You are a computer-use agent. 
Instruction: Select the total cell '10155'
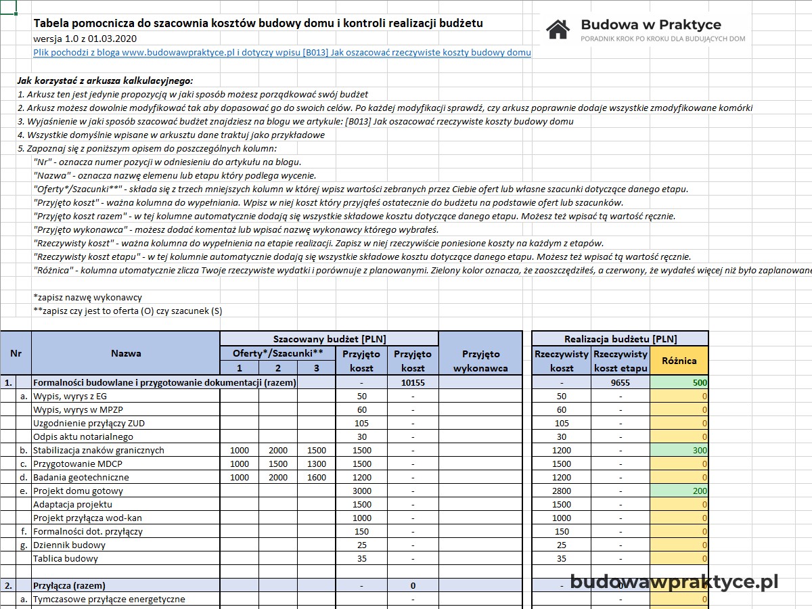coord(413,382)
